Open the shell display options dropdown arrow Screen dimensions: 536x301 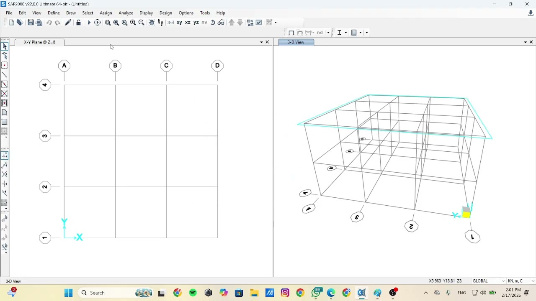coord(360,33)
